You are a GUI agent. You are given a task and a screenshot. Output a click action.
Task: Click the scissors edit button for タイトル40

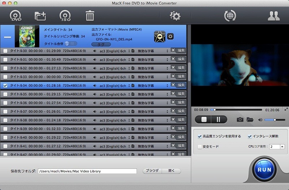178,137
